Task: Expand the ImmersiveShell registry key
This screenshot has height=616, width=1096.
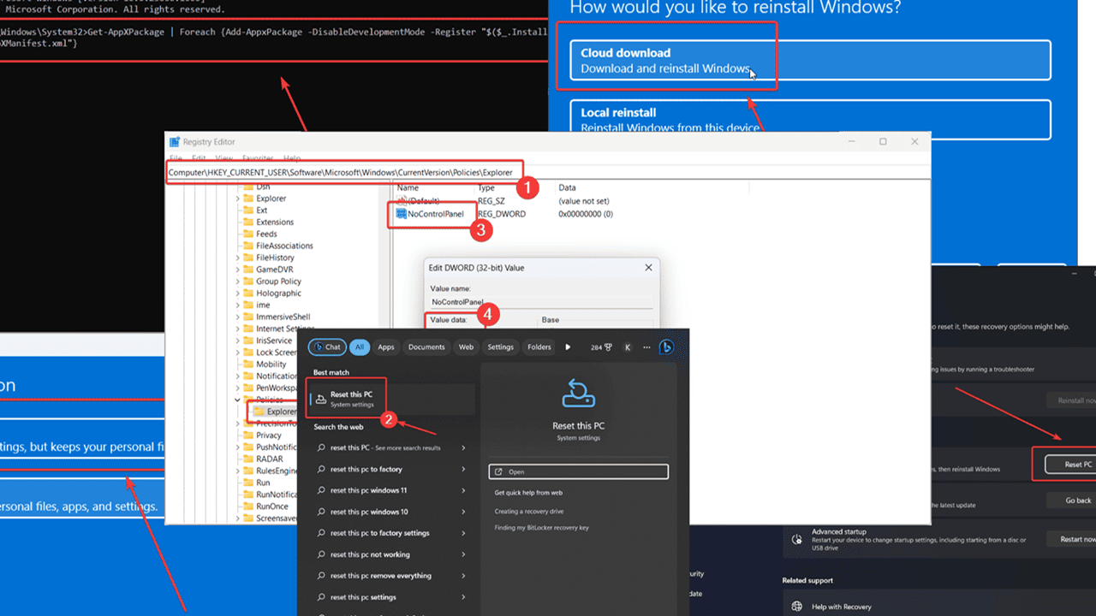Action: point(238,317)
